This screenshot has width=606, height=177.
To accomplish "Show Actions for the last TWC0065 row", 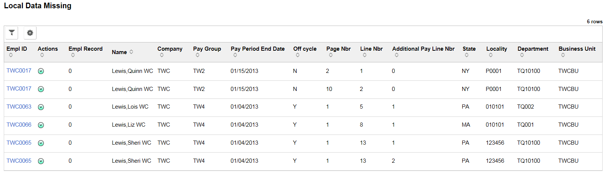I will [x=41, y=161].
